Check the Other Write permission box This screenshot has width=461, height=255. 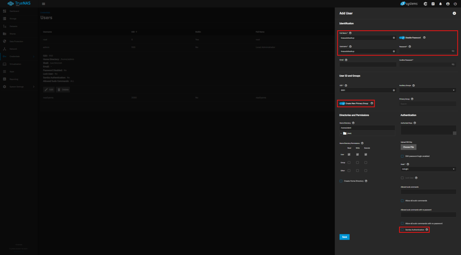click(x=357, y=171)
